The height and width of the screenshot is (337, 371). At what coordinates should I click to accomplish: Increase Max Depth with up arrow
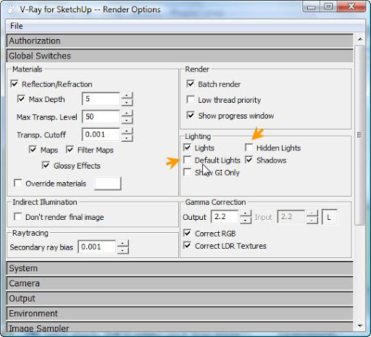(127, 95)
